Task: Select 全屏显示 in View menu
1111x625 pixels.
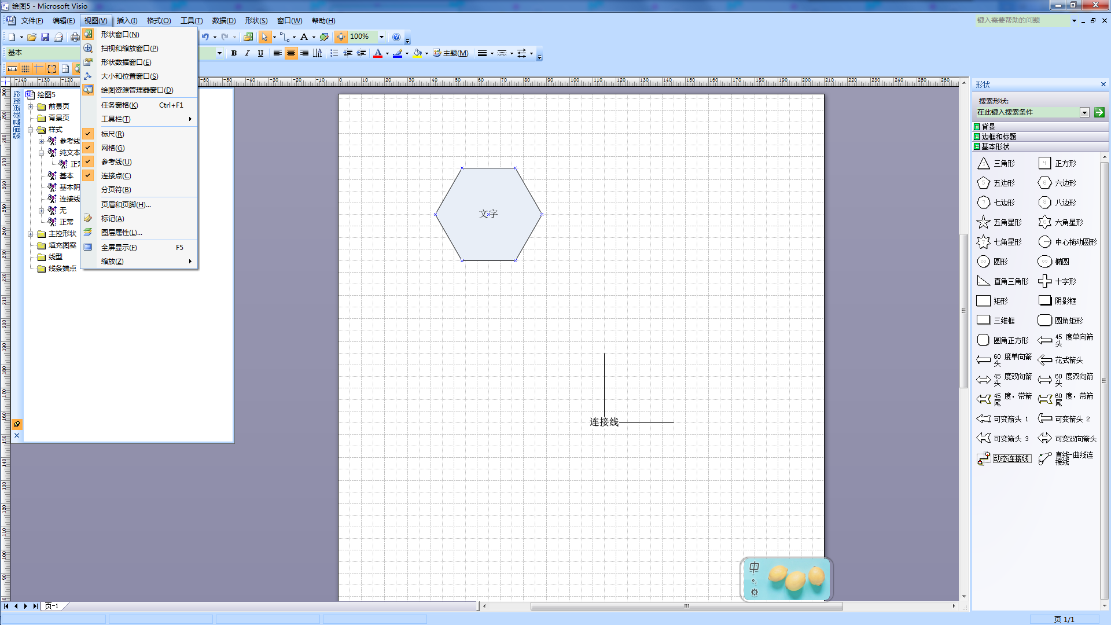Action: (139, 248)
